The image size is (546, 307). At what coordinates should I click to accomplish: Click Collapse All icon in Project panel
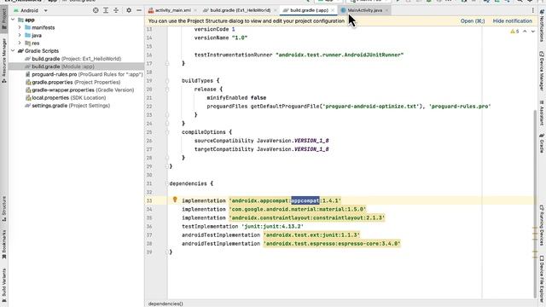tap(116, 10)
